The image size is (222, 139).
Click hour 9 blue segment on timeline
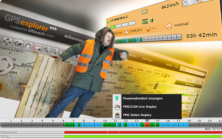click(94, 125)
